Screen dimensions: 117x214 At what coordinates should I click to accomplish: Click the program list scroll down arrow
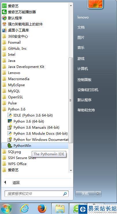tap(71, 170)
